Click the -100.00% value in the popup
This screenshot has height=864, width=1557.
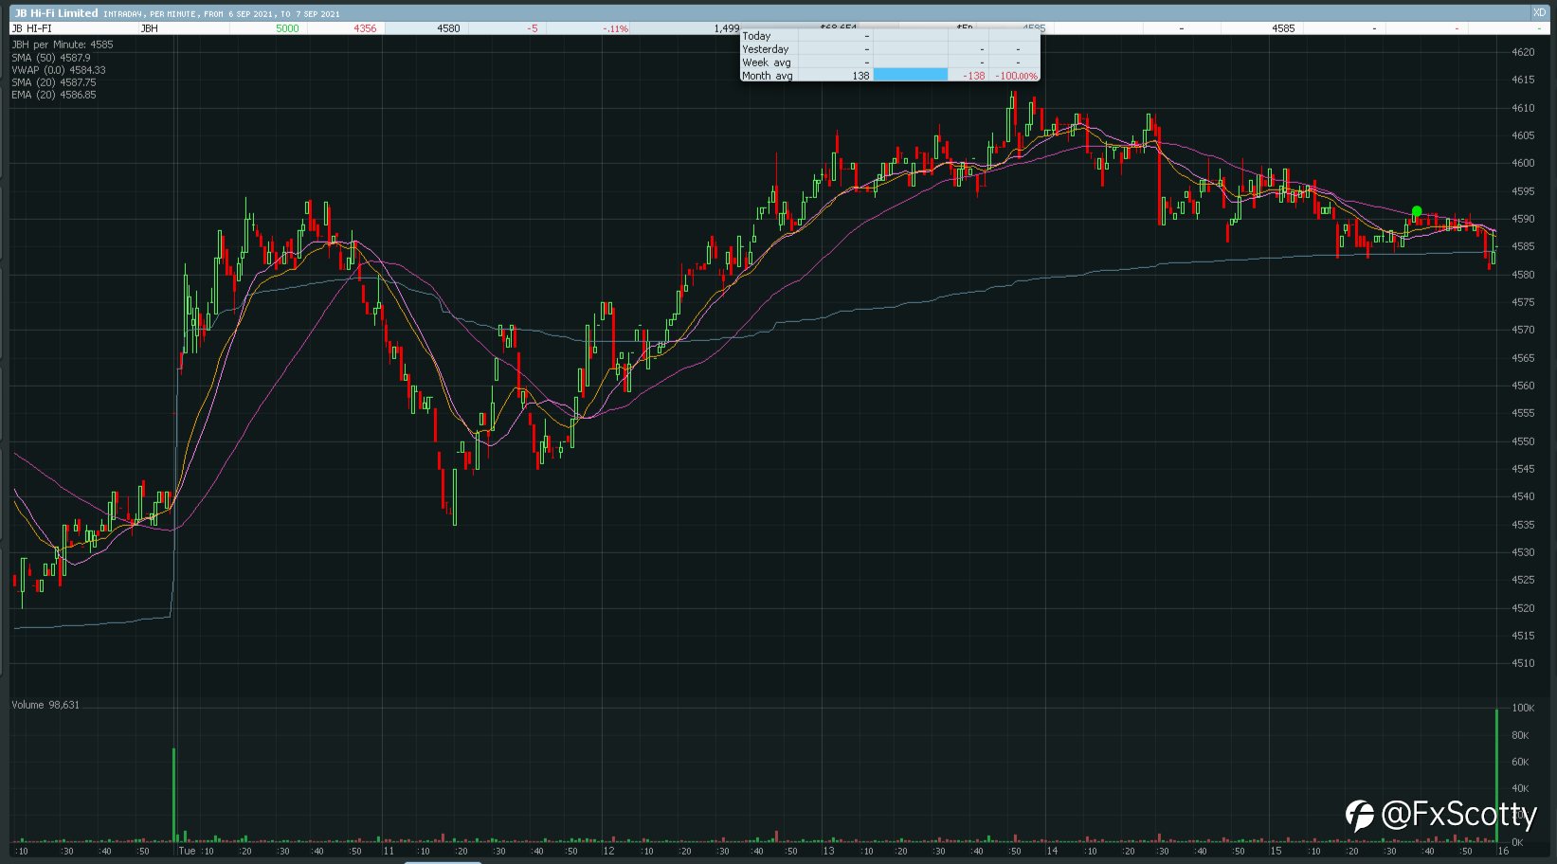click(x=1018, y=76)
